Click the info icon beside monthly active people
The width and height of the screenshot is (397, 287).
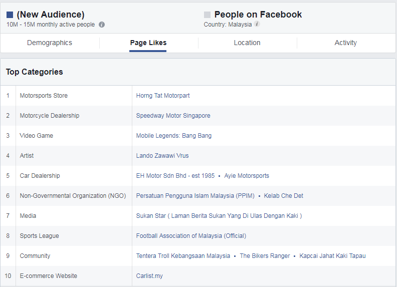[102, 25]
